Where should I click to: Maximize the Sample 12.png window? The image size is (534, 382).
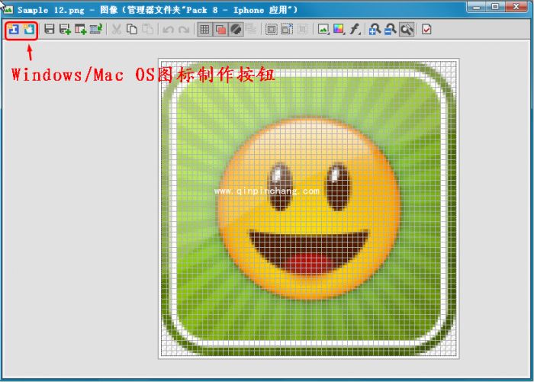495,7
